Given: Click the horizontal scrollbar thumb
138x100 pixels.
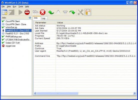Looking at the screenshot, I should 57,93.
